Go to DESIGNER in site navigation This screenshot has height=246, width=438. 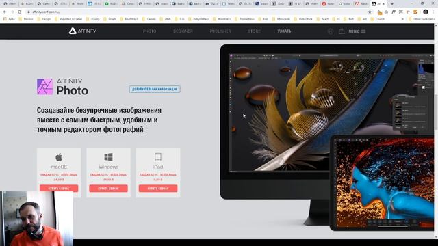point(183,31)
